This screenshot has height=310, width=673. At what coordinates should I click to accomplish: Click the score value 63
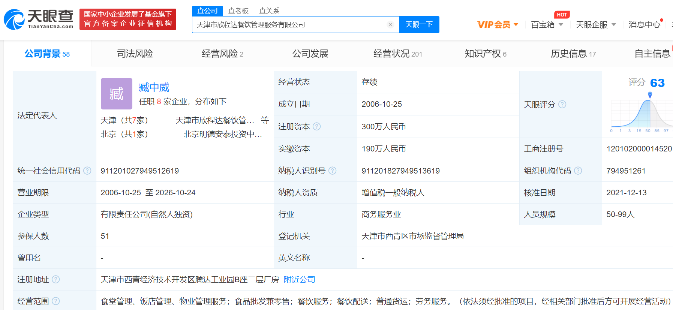pos(657,83)
